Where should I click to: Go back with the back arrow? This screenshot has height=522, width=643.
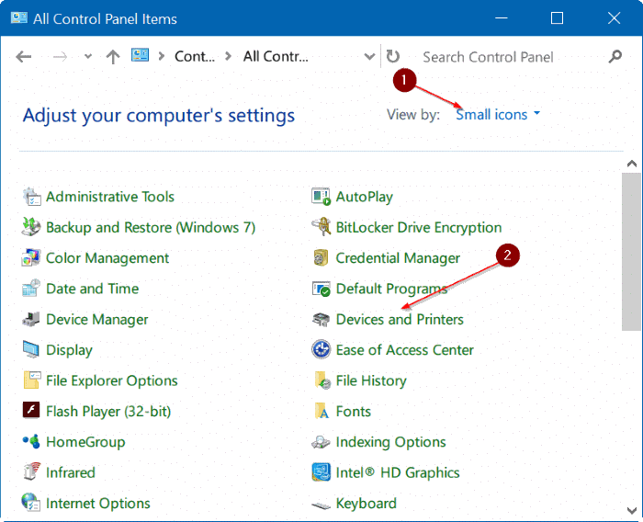24,57
